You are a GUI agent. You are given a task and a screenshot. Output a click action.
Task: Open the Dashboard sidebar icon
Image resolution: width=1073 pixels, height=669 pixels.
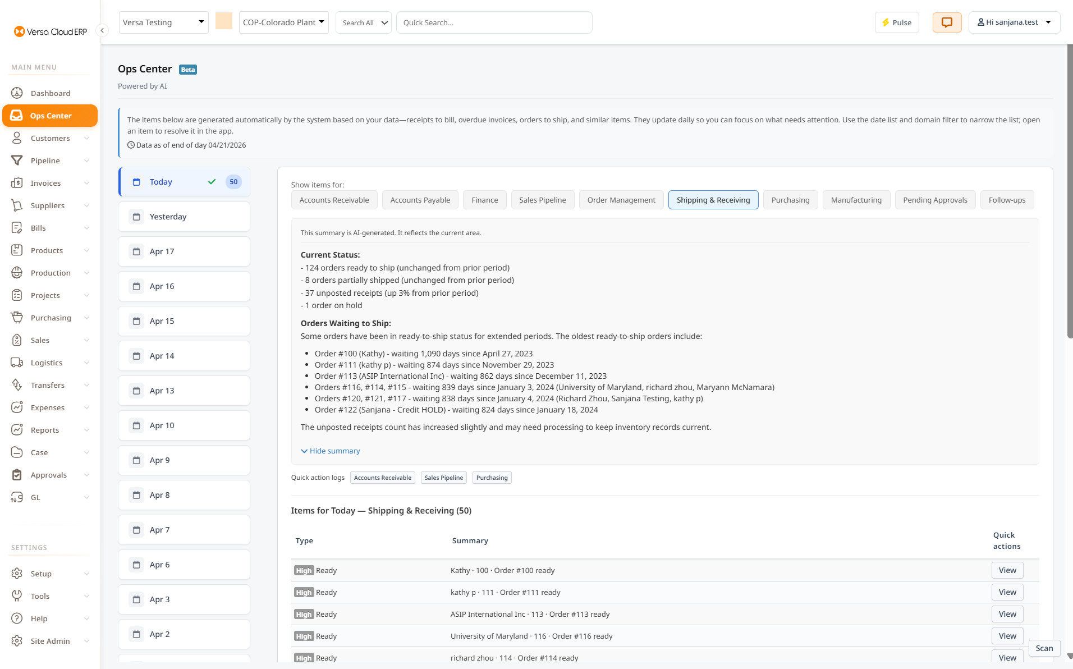pyautogui.click(x=17, y=93)
